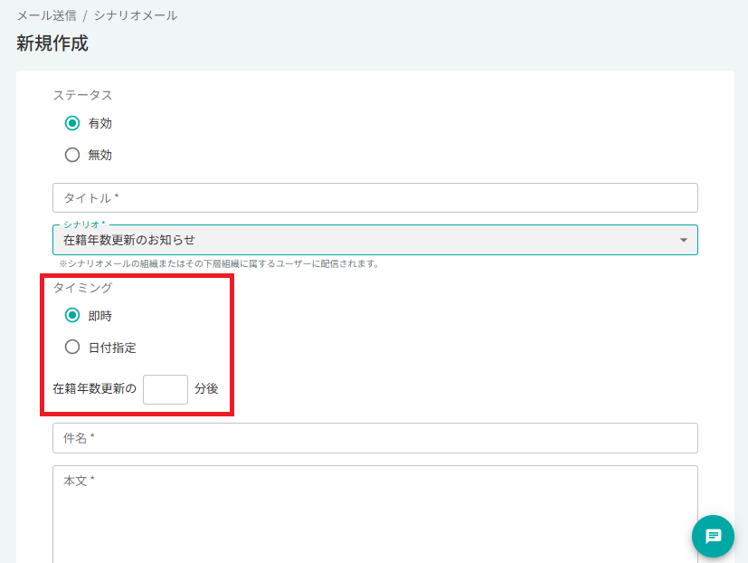Open the シナリオメール breadcrumb link
Screen dimensions: 748x563
coord(136,15)
